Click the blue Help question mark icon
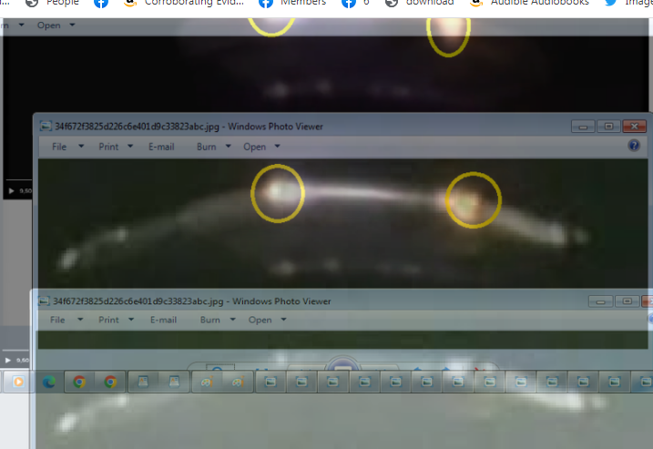This screenshot has height=449, width=653. coord(634,146)
